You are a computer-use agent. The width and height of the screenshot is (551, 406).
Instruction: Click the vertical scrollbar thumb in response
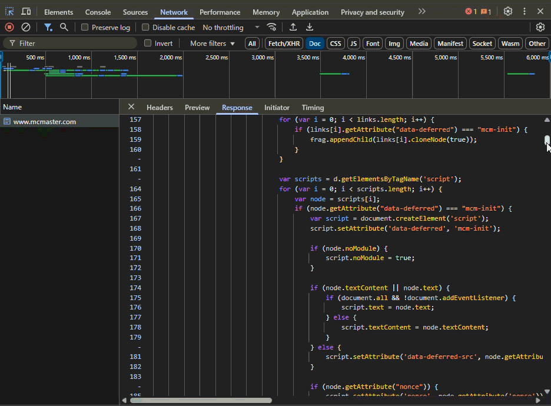click(x=547, y=140)
